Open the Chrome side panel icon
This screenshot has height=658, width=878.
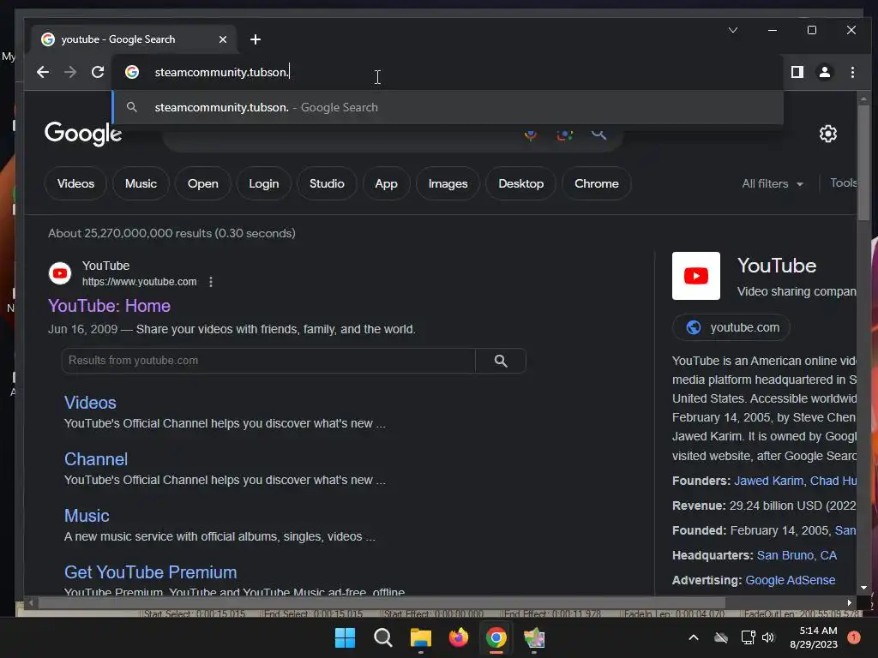click(797, 72)
